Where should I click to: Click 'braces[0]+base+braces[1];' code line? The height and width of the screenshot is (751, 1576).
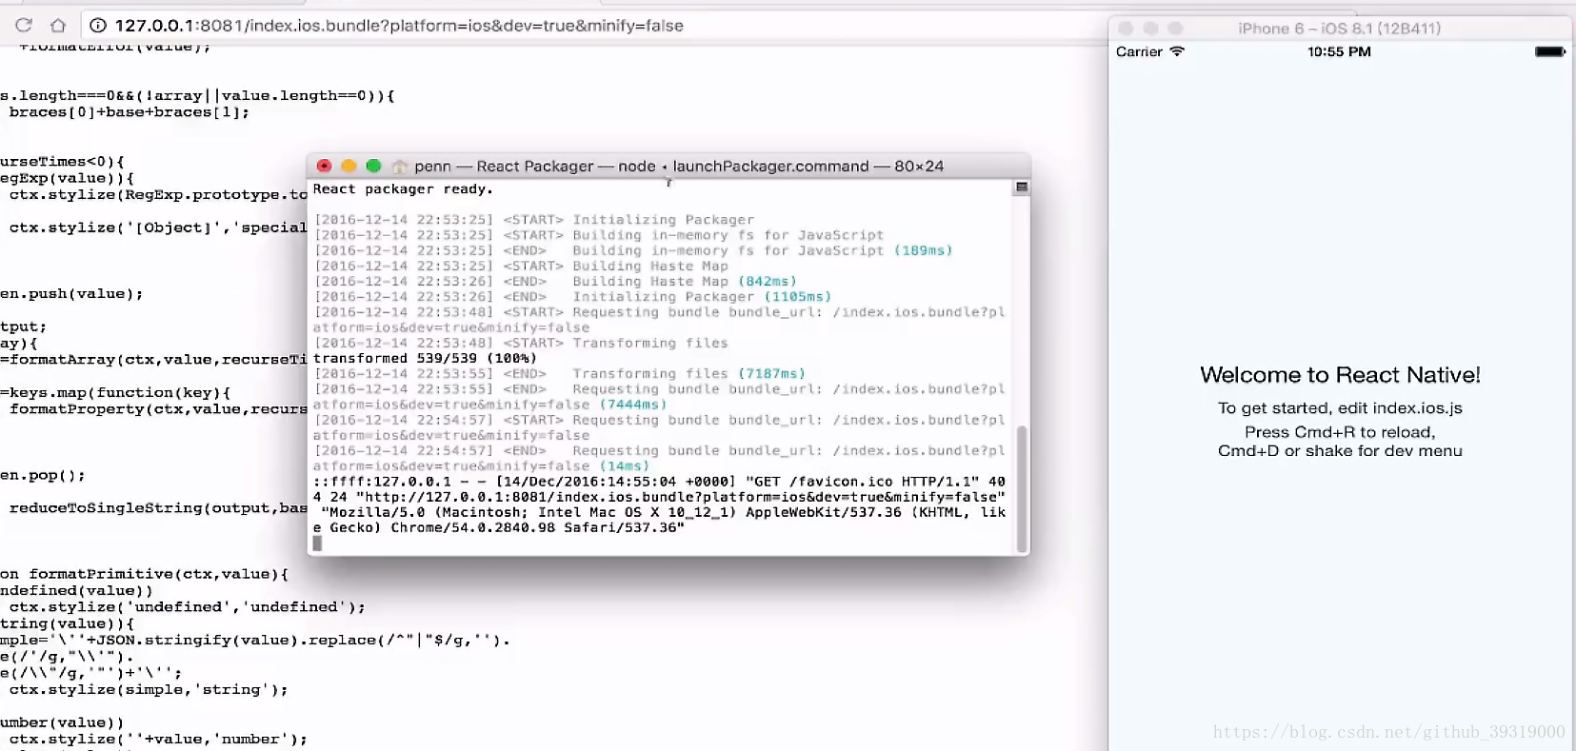tap(130, 112)
